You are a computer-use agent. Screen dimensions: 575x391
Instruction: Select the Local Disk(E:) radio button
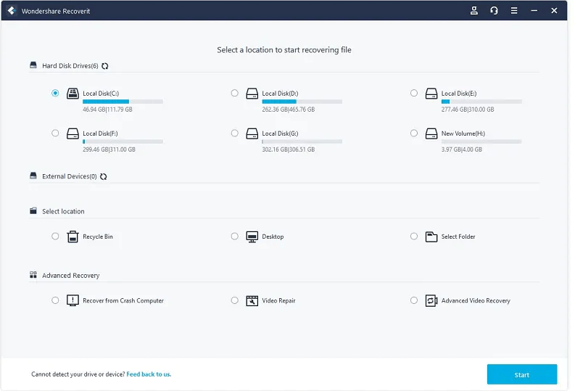tap(413, 93)
